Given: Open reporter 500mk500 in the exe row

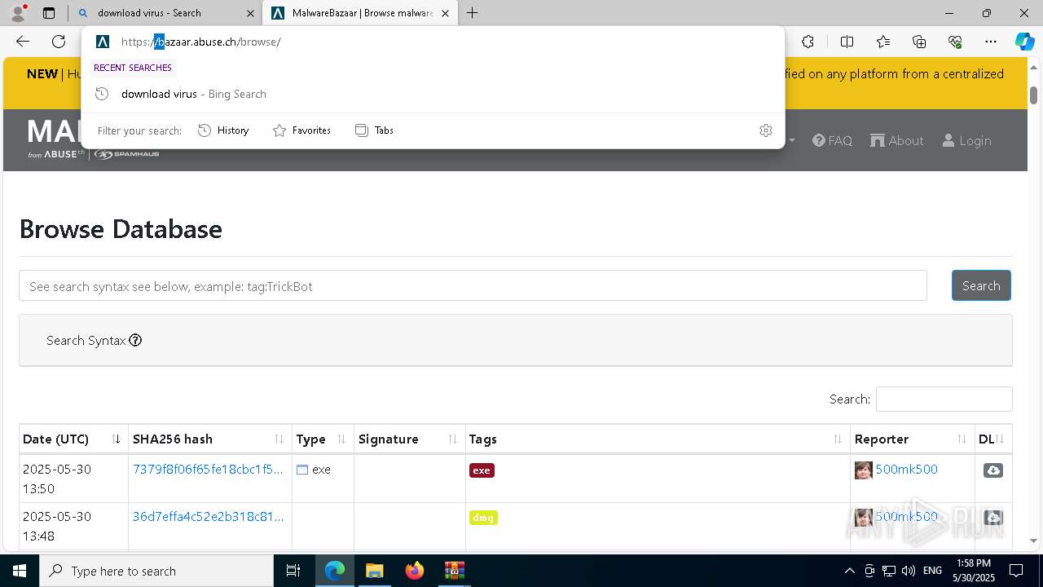Looking at the screenshot, I should coord(906,470).
